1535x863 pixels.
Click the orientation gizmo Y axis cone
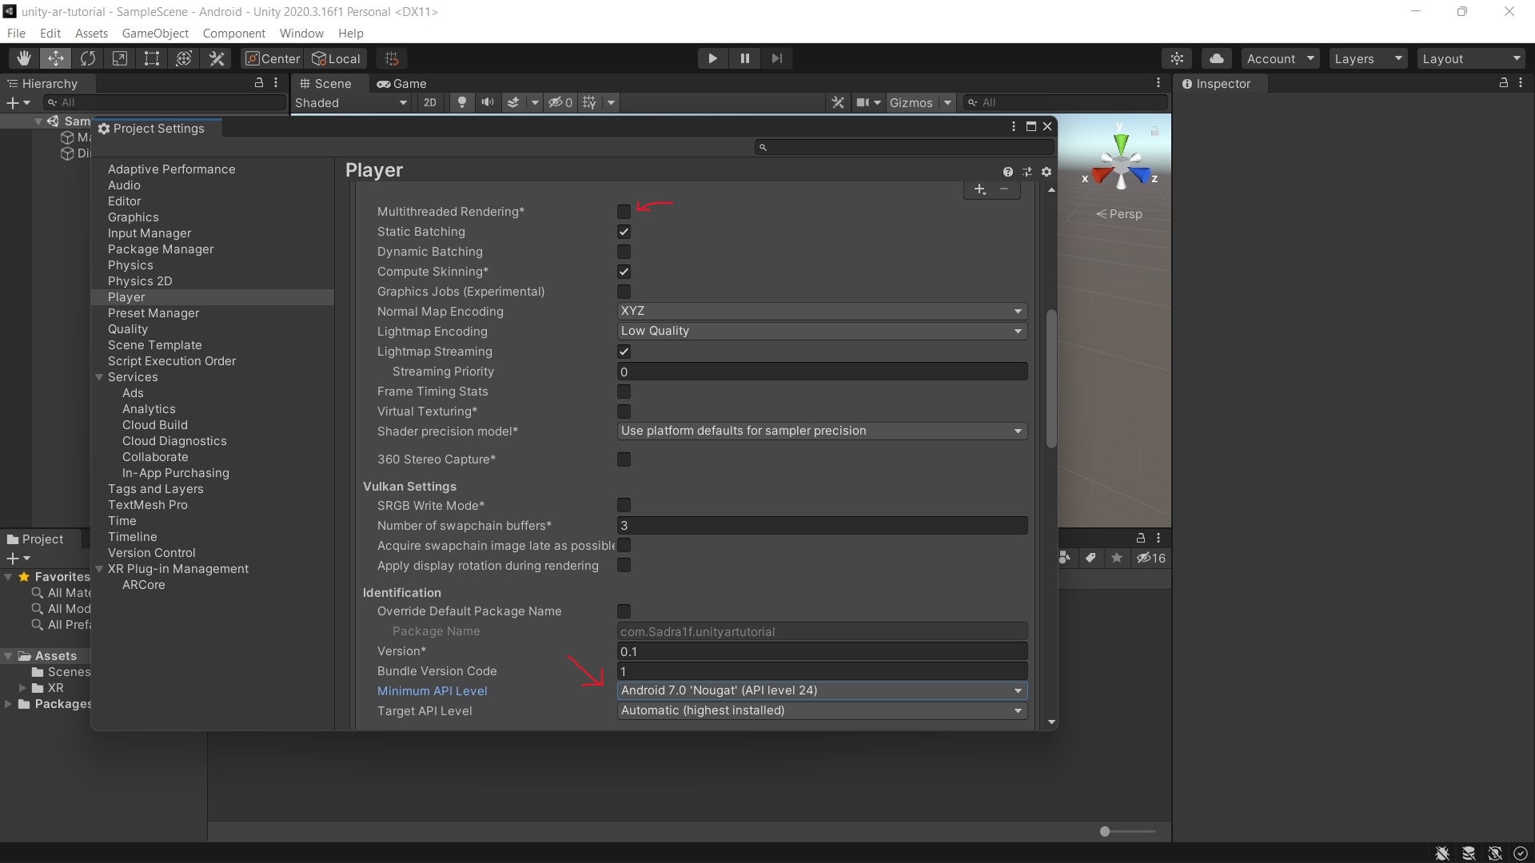pos(1121,144)
